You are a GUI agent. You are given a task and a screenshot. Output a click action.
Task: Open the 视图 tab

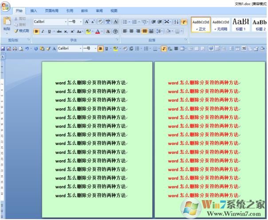tap(114, 11)
